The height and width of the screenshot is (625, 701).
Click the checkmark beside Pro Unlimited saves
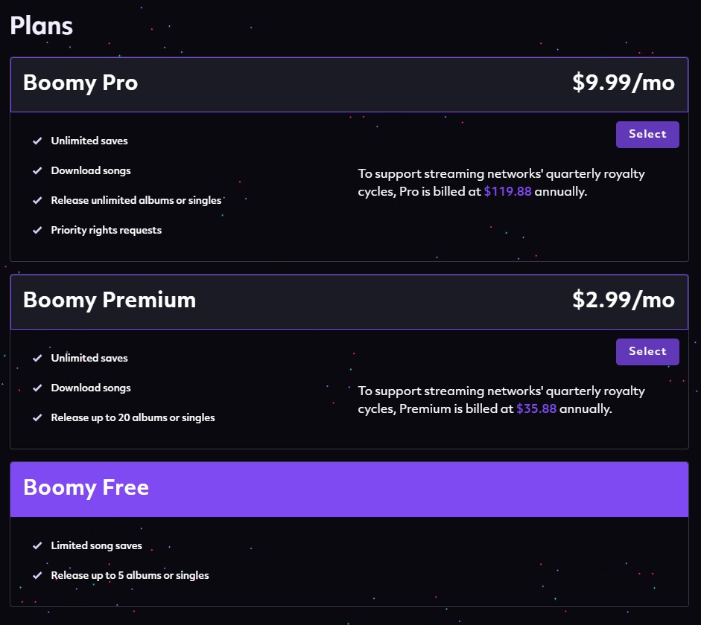point(37,141)
